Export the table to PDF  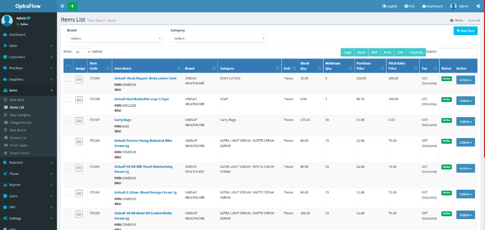pyautogui.click(x=374, y=52)
